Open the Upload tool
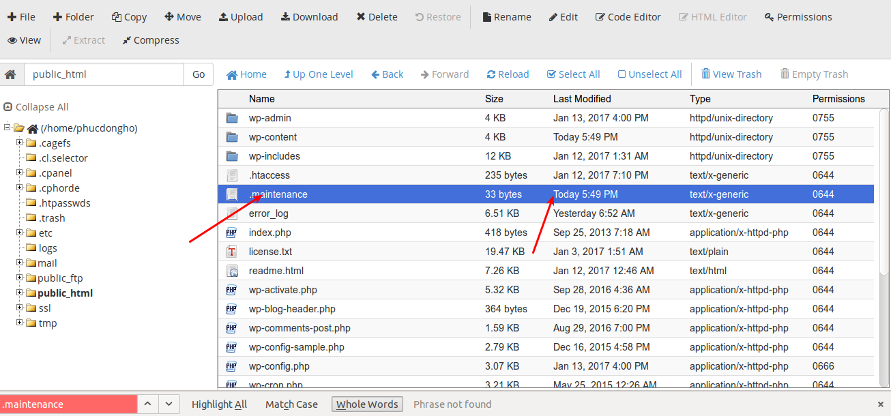891x416 pixels. click(241, 17)
